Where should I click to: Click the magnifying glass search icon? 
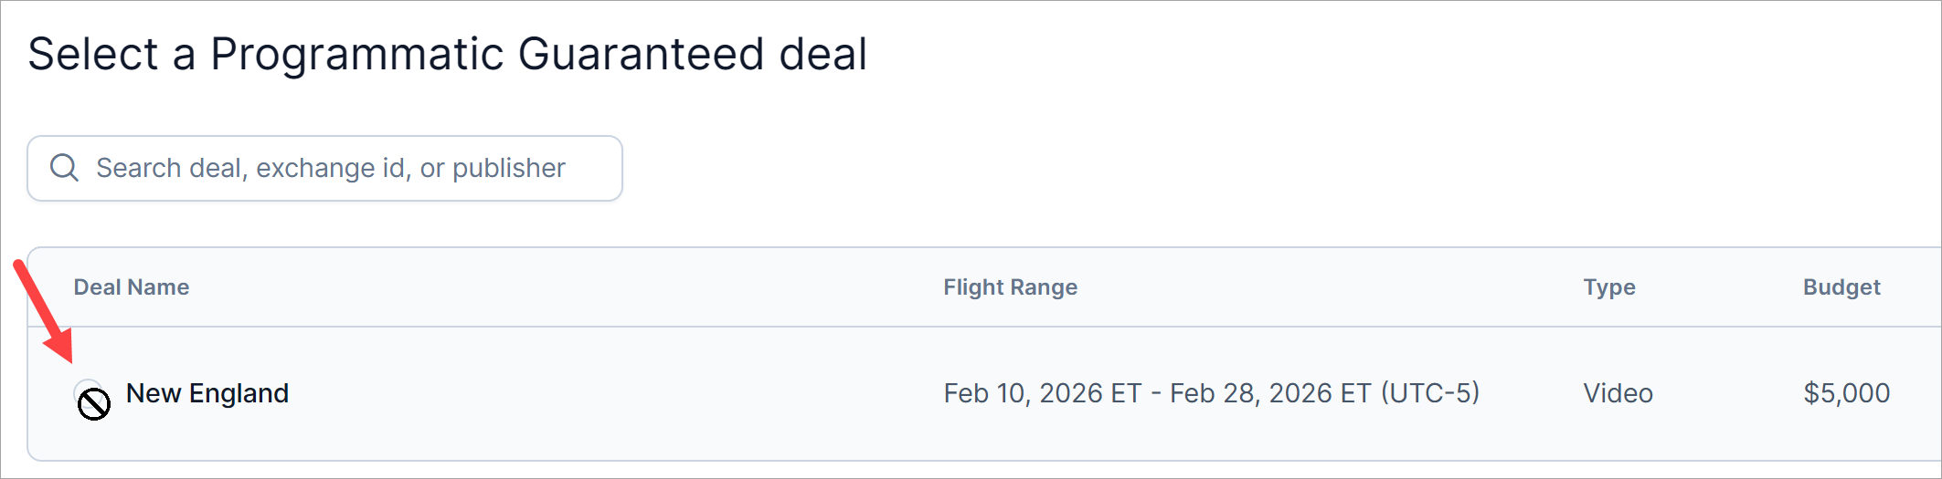64,168
